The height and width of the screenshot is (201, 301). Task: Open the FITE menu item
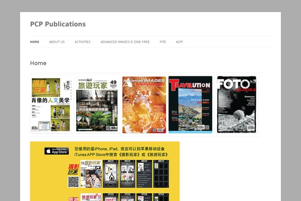(x=163, y=42)
